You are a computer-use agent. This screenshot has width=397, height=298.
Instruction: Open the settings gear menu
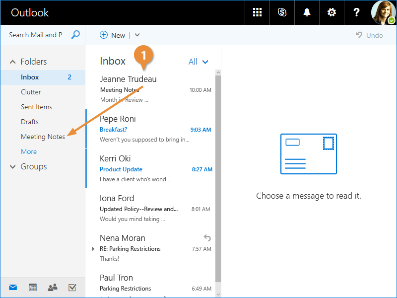pyautogui.click(x=331, y=12)
